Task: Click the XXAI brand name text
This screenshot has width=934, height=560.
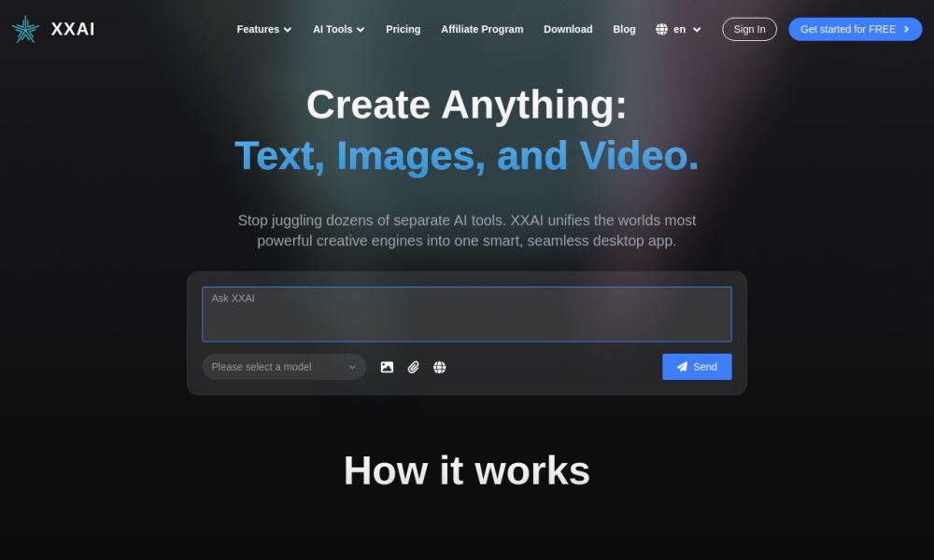Action: (73, 29)
